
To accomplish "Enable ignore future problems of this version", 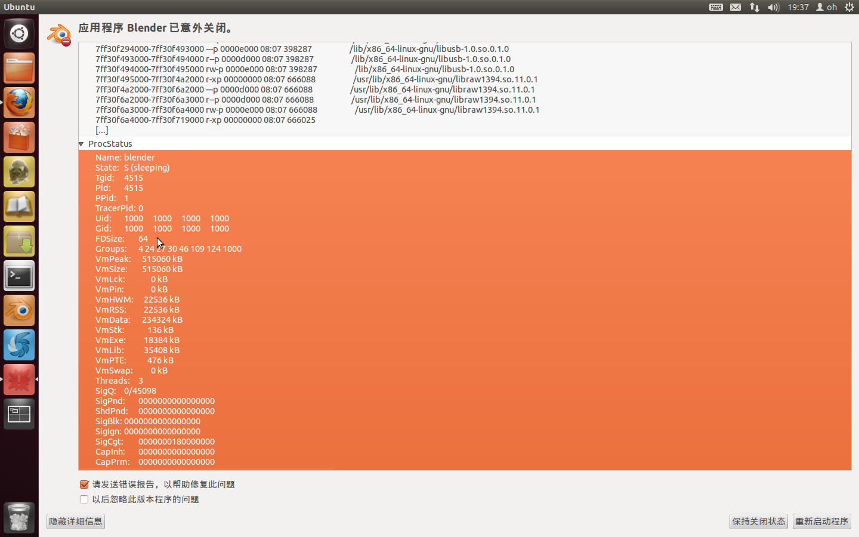I will coord(84,499).
